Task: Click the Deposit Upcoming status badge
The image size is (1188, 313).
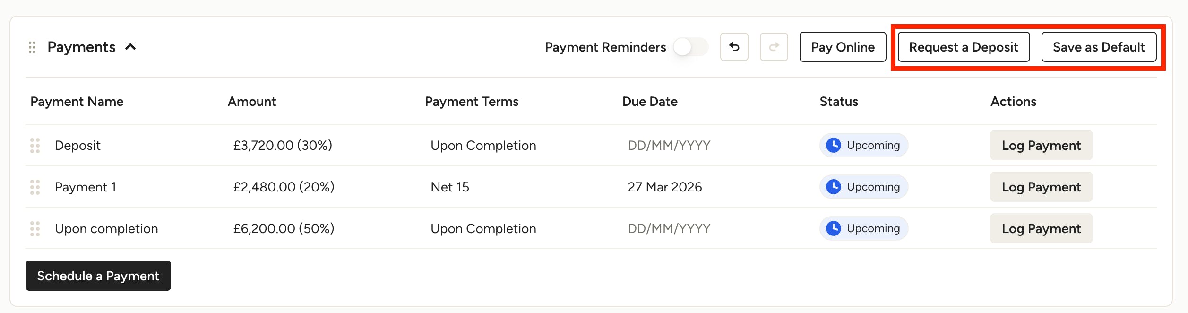Action: (x=864, y=145)
